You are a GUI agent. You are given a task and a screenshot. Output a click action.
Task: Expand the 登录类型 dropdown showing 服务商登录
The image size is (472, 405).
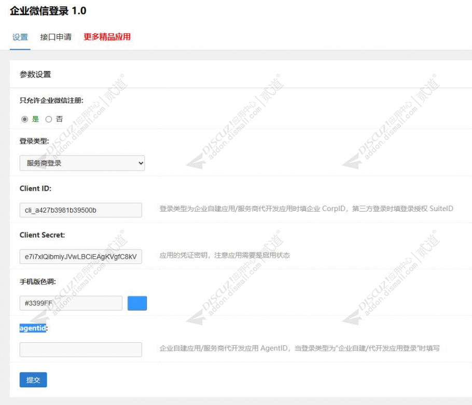click(82, 163)
